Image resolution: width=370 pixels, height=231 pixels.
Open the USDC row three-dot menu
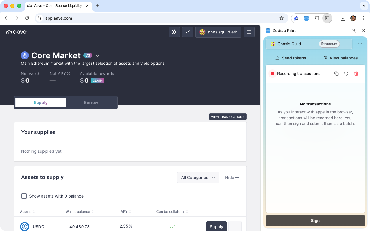235,227
